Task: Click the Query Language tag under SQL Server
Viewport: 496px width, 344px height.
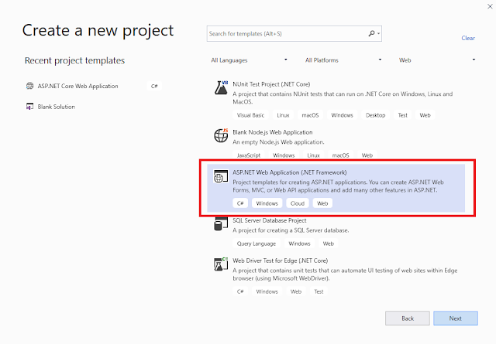Action: pyautogui.click(x=257, y=244)
